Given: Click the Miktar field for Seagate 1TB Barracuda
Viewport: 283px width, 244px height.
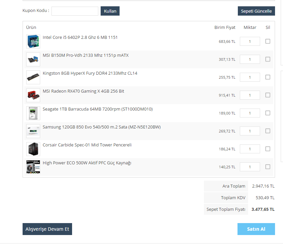Looking at the screenshot, I should [x=250, y=113].
